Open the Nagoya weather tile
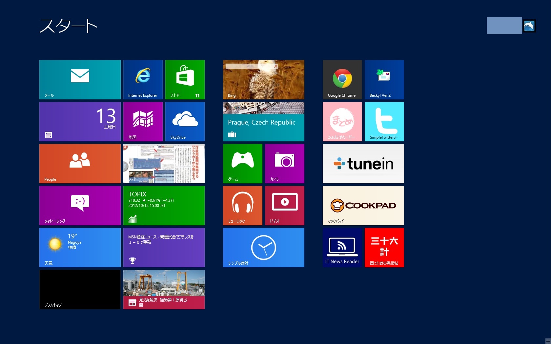 80,248
